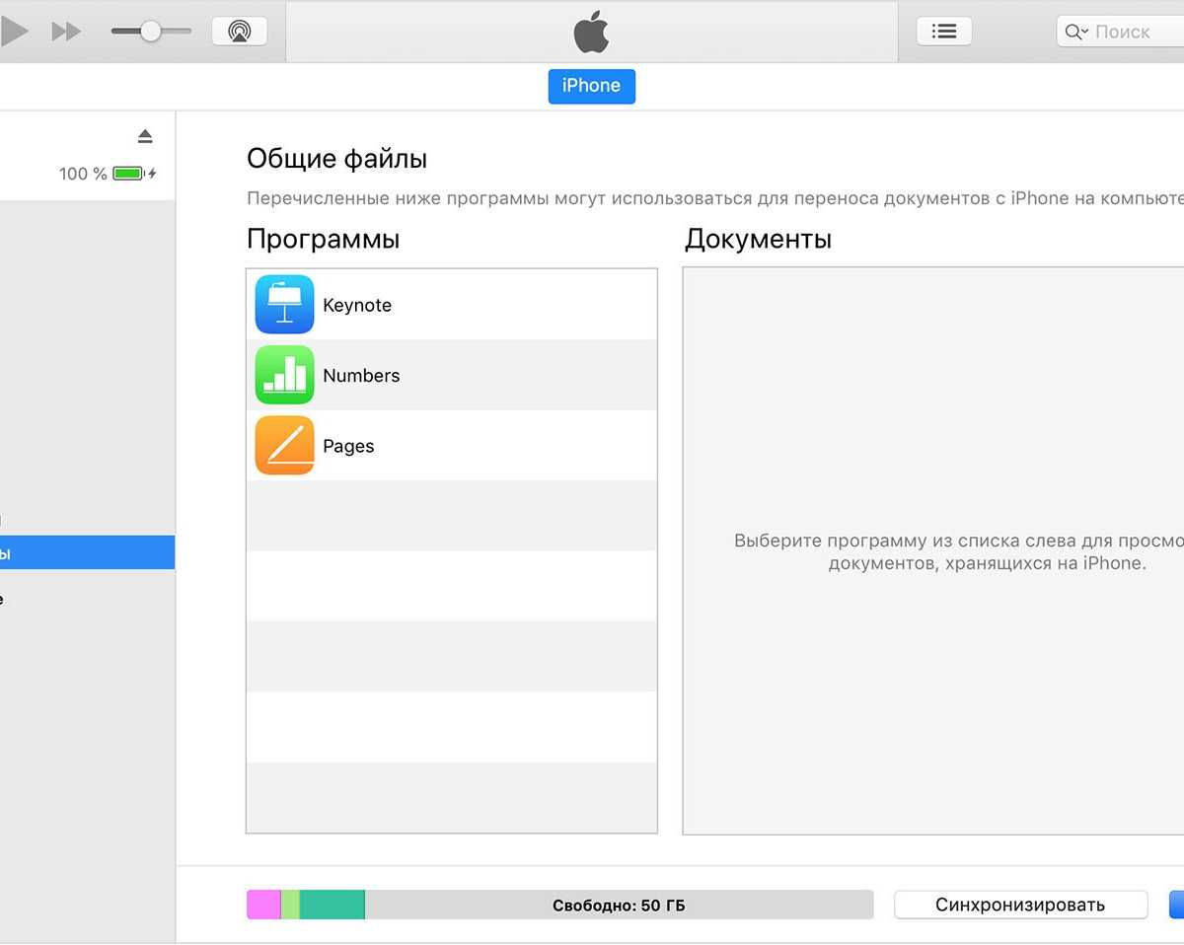Open the Pages app icon
Image resolution: width=1184 pixels, height=945 pixels.
284,446
